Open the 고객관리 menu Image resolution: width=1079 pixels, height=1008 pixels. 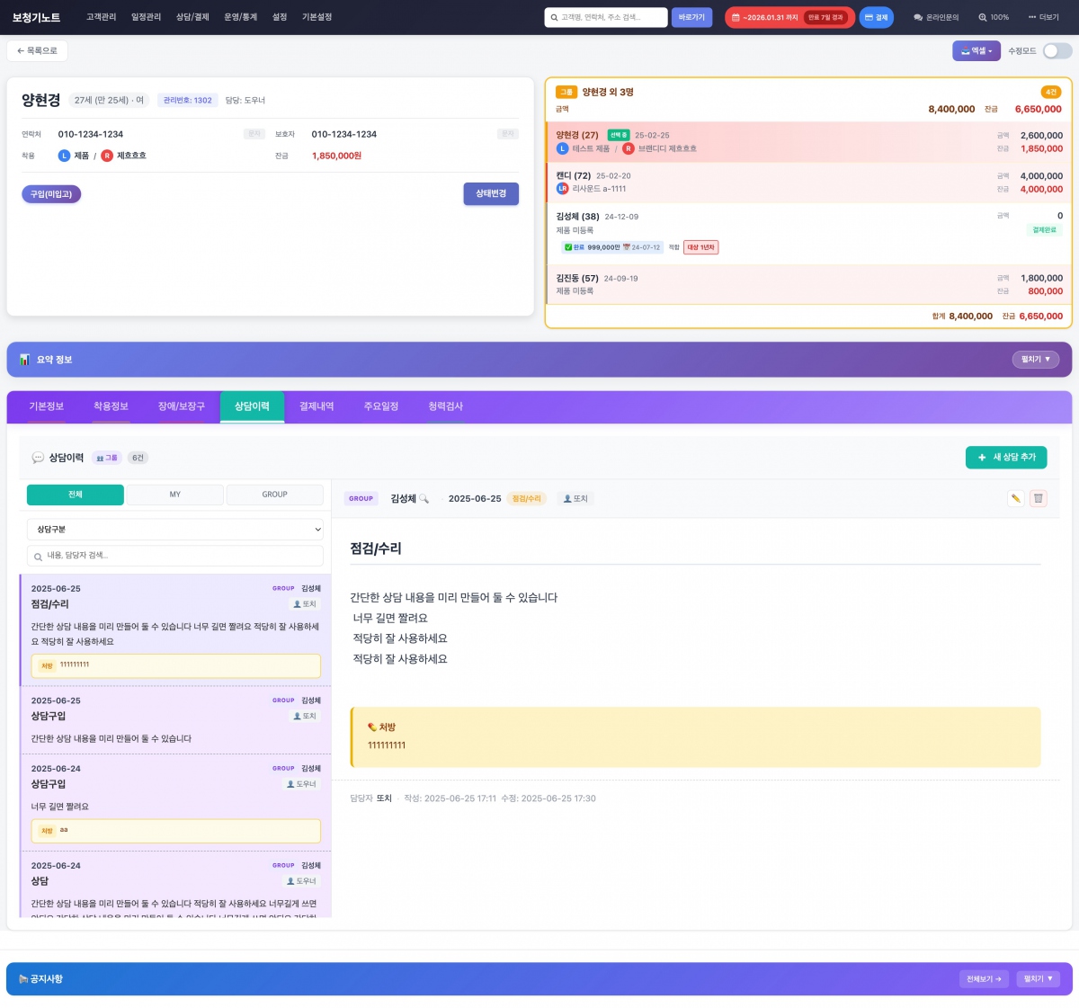coord(101,17)
